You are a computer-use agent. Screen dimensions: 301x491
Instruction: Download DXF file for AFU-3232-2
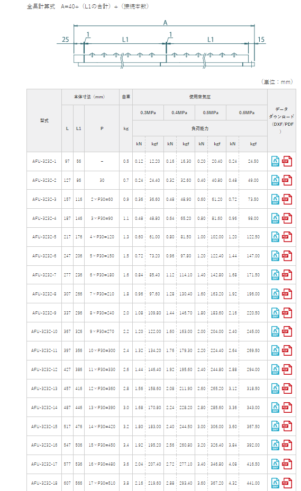pos(275,180)
